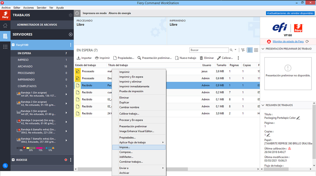
Task: Click the Buscar search input field
Action: click(209, 50)
